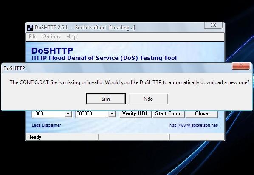Open the http://www.socketsoft.net/ link

coord(194,125)
